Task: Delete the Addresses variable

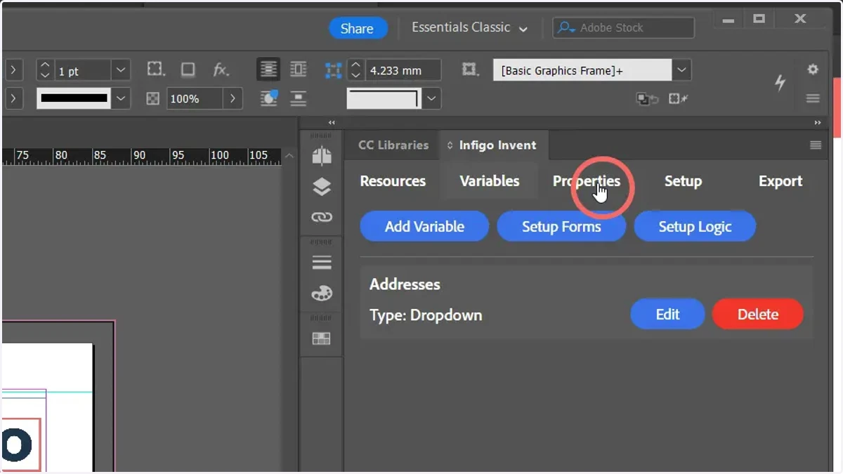Action: coord(757,315)
